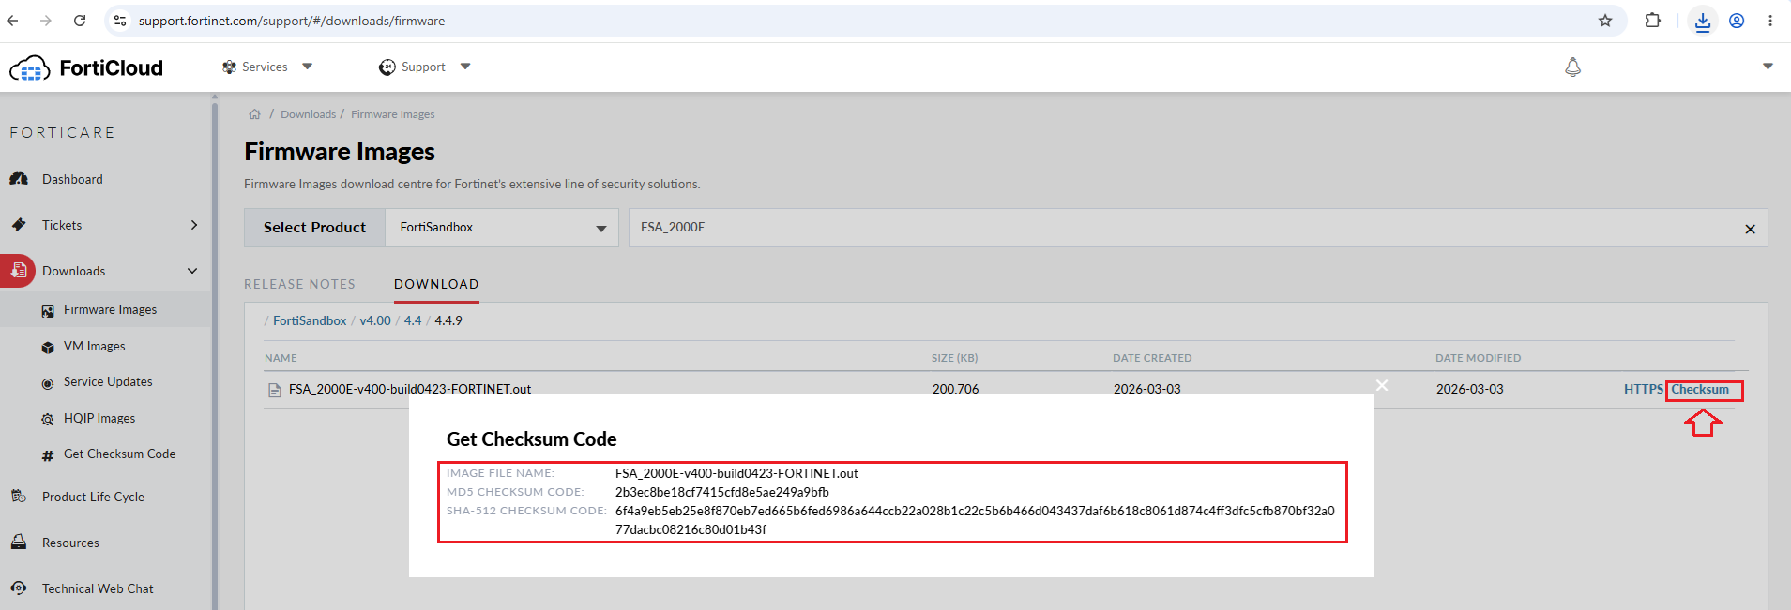Open Resources in sidebar
This screenshot has height=610, width=1791.
(70, 543)
